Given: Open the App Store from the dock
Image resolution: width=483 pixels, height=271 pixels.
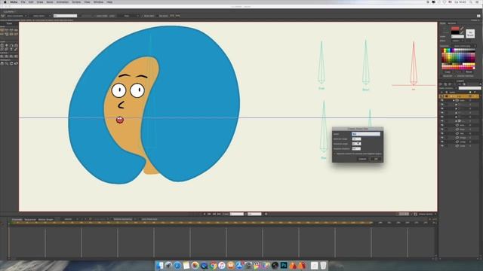Looking at the screenshot, I should coord(240,265).
